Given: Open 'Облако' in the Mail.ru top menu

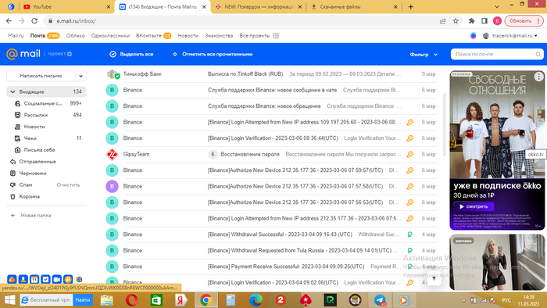Looking at the screenshot, I should pos(75,36).
